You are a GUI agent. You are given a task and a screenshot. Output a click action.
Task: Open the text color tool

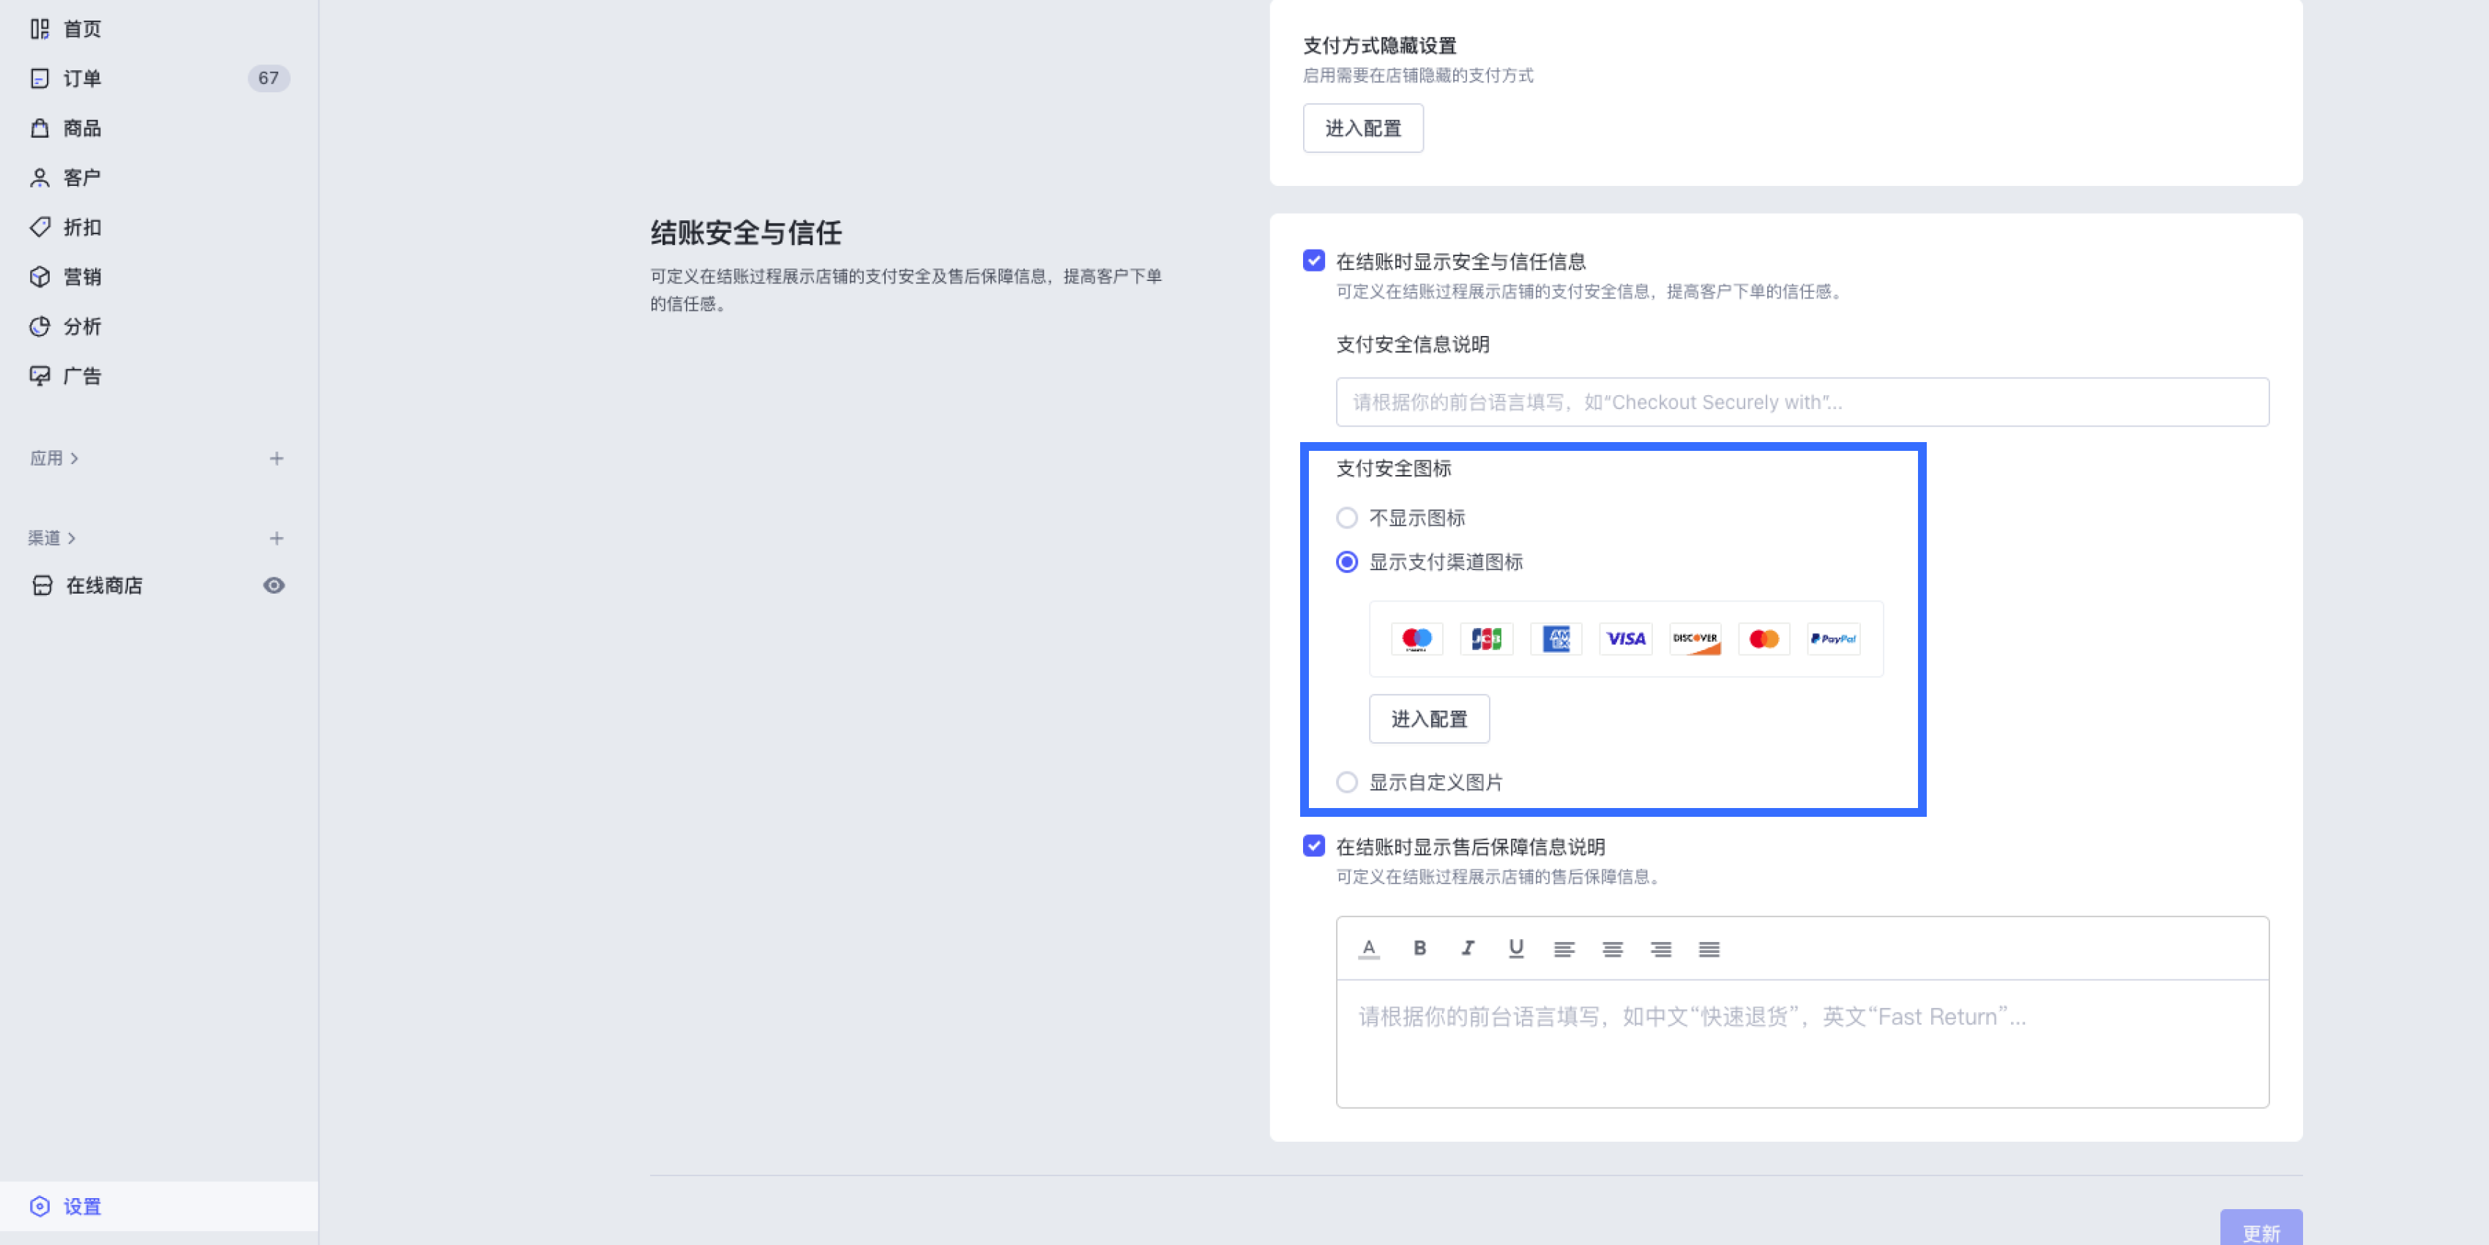[x=1368, y=948]
